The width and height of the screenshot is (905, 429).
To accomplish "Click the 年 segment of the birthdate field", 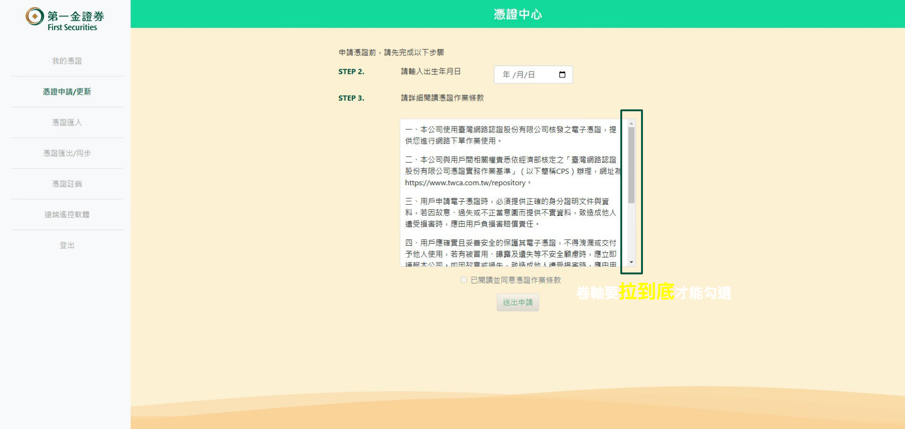I will click(x=506, y=75).
